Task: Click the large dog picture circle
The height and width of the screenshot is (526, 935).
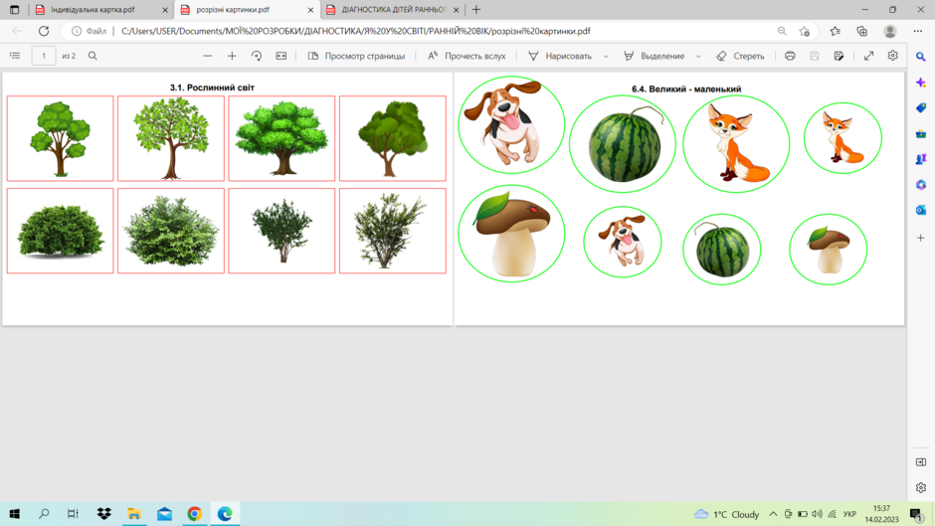Action: click(x=511, y=124)
